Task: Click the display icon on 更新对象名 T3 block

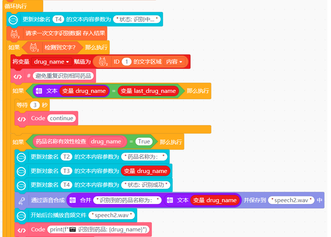Action: (x=22, y=171)
